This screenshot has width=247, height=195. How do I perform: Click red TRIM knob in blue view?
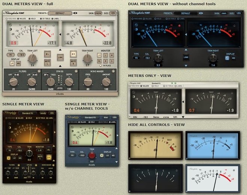(x=92, y=155)
